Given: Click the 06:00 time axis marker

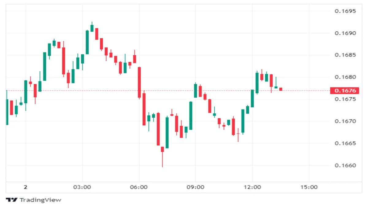Looking at the screenshot, I should pyautogui.click(x=139, y=187).
